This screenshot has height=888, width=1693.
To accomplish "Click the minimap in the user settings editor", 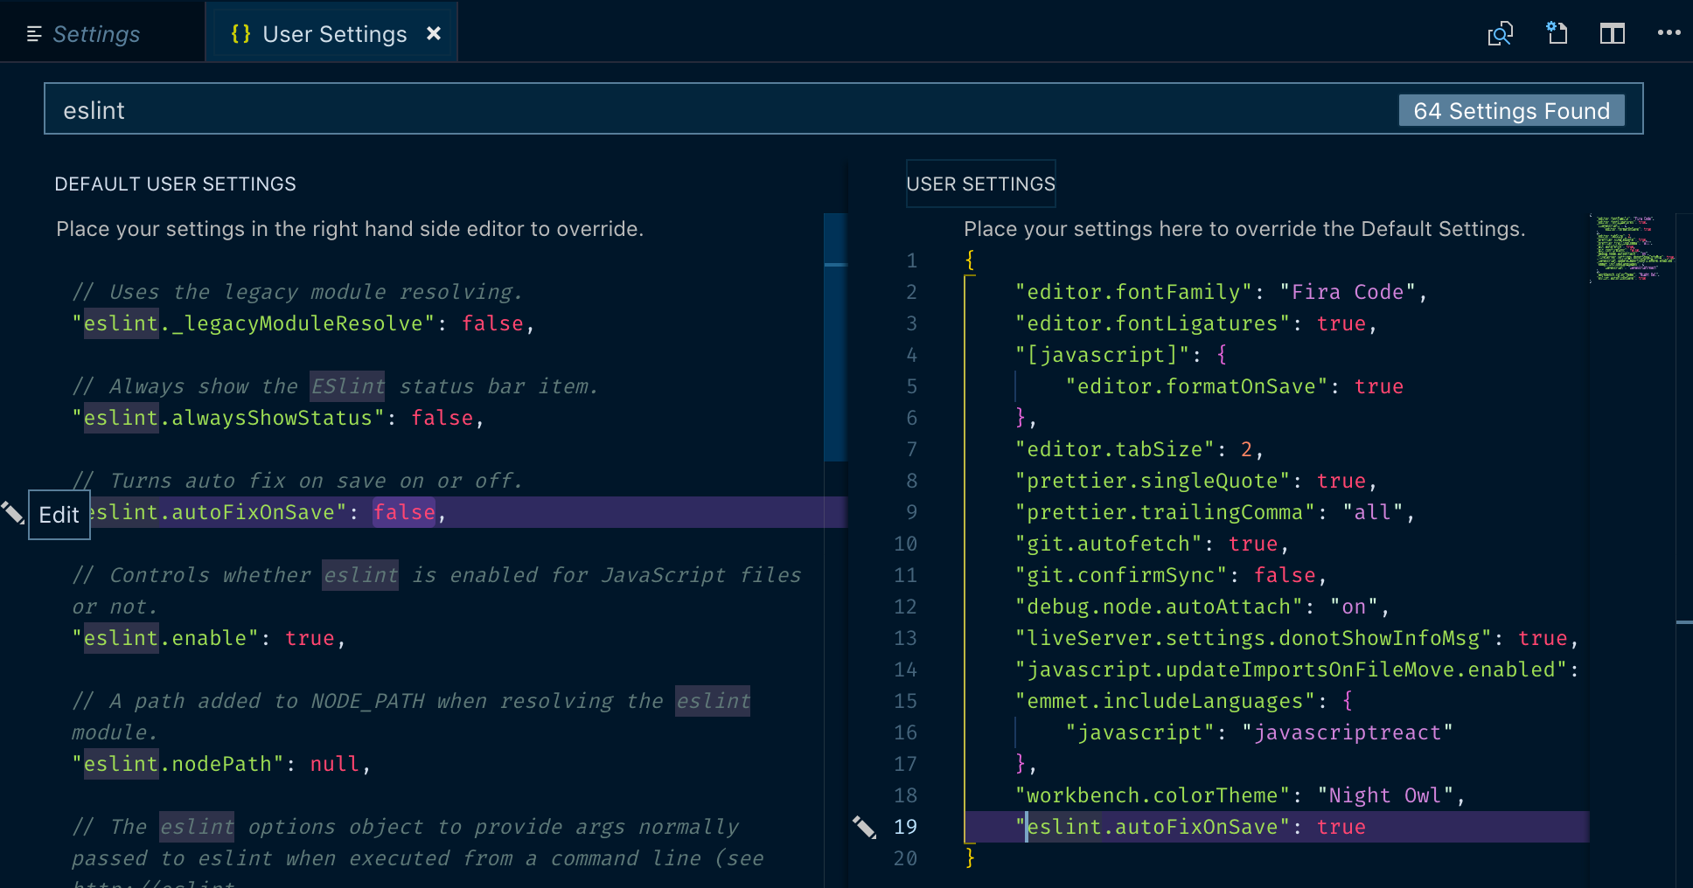I will pos(1632,248).
